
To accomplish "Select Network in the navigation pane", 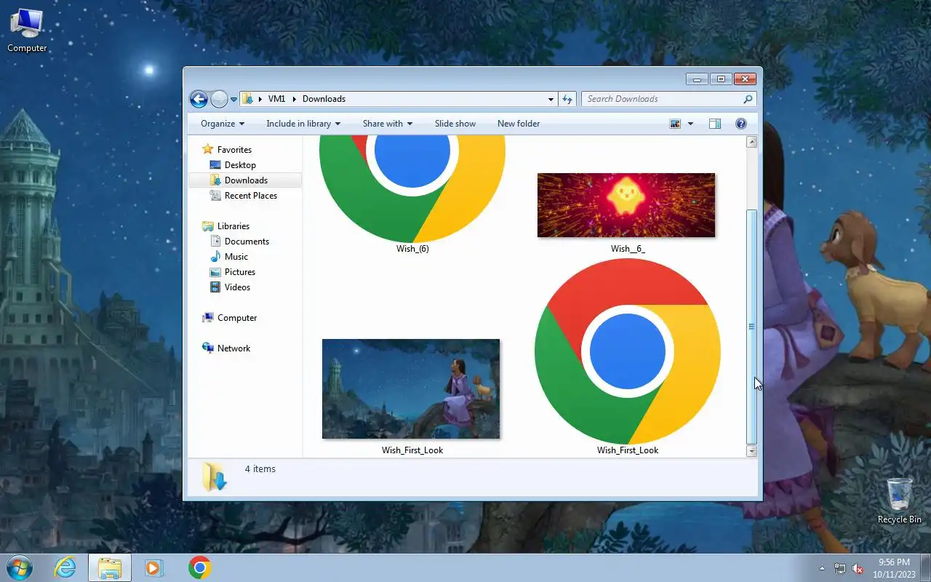I will (x=233, y=348).
